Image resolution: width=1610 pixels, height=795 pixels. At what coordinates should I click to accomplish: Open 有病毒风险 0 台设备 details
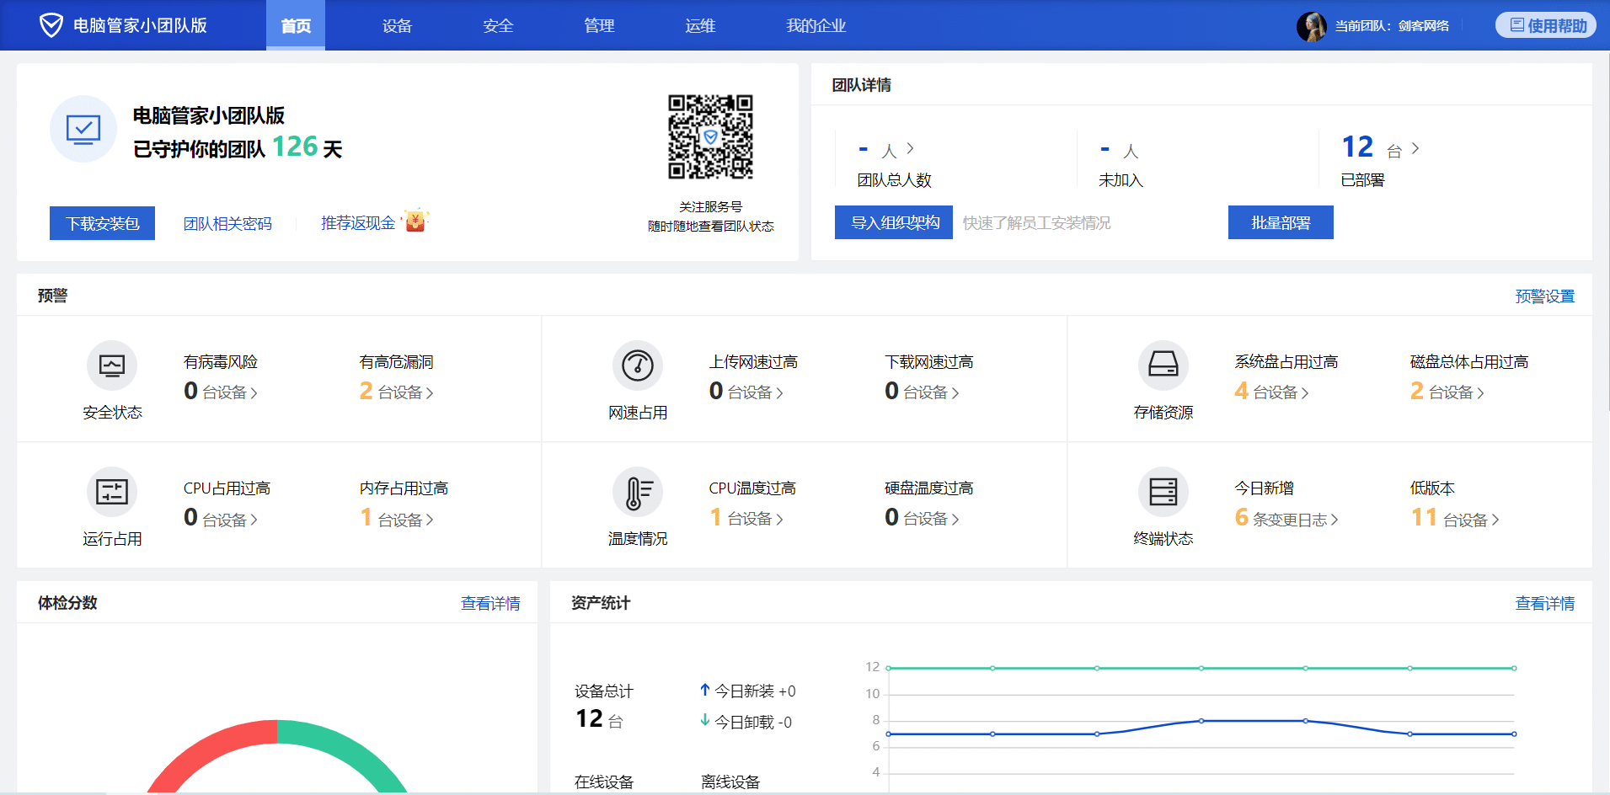click(x=221, y=391)
